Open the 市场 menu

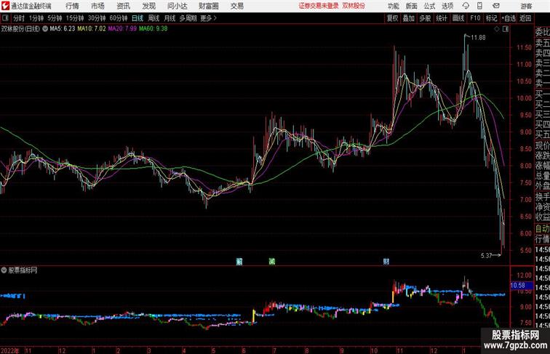point(97,6)
